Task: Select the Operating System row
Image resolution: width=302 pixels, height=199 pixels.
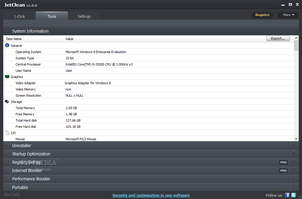Action: 148,52
